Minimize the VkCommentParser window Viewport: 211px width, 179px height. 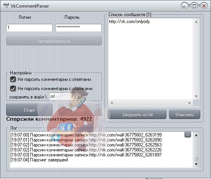(184, 6)
